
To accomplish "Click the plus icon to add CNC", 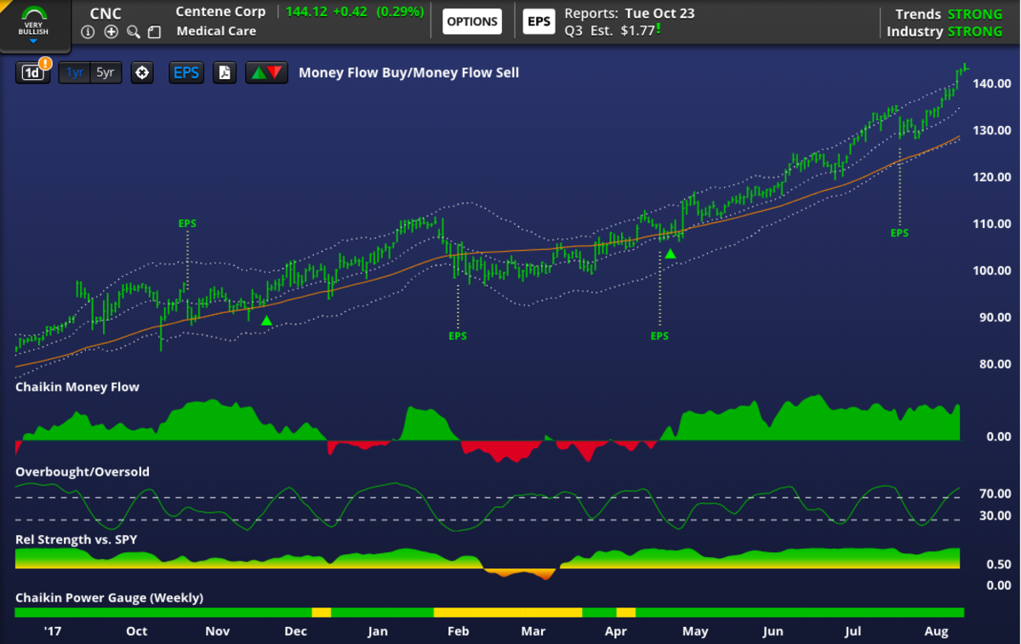I will (111, 31).
